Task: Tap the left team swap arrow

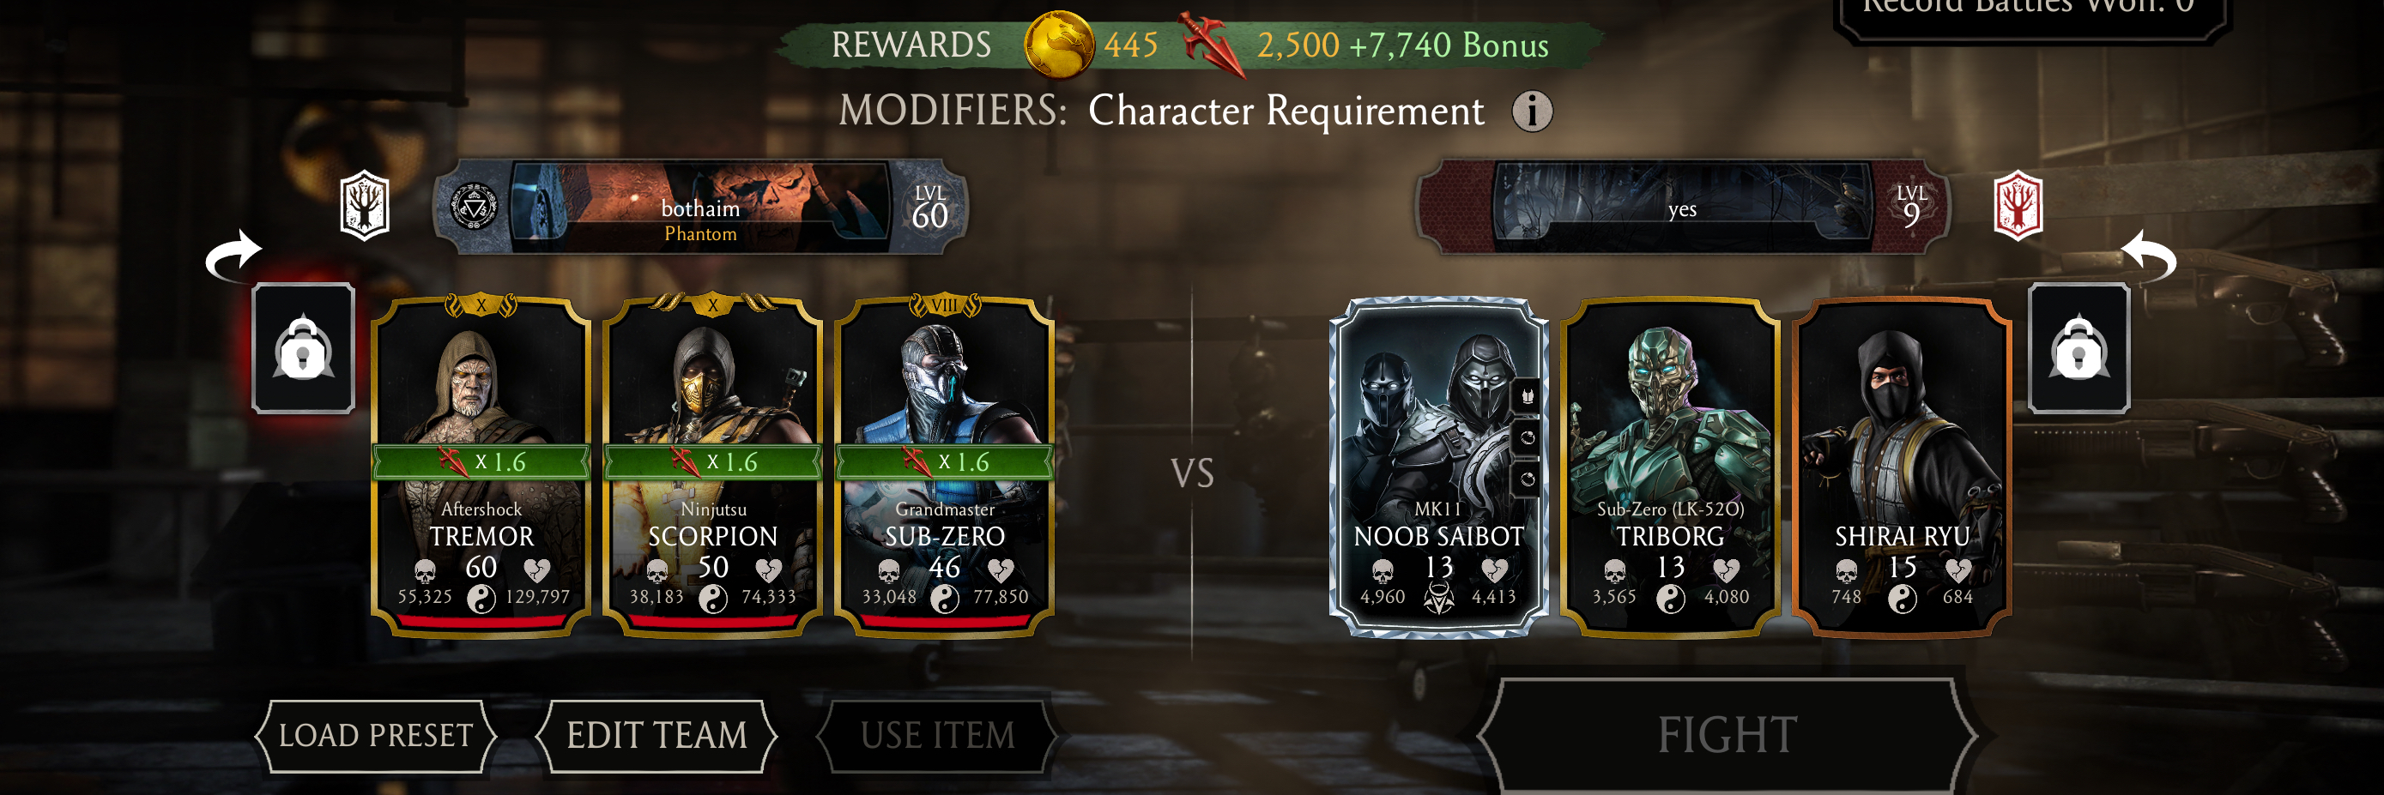Action: (x=234, y=254)
